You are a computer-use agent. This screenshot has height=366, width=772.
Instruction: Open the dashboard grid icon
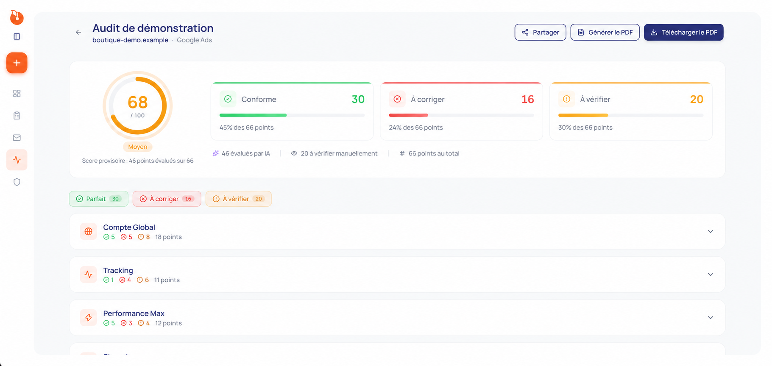coord(17,94)
